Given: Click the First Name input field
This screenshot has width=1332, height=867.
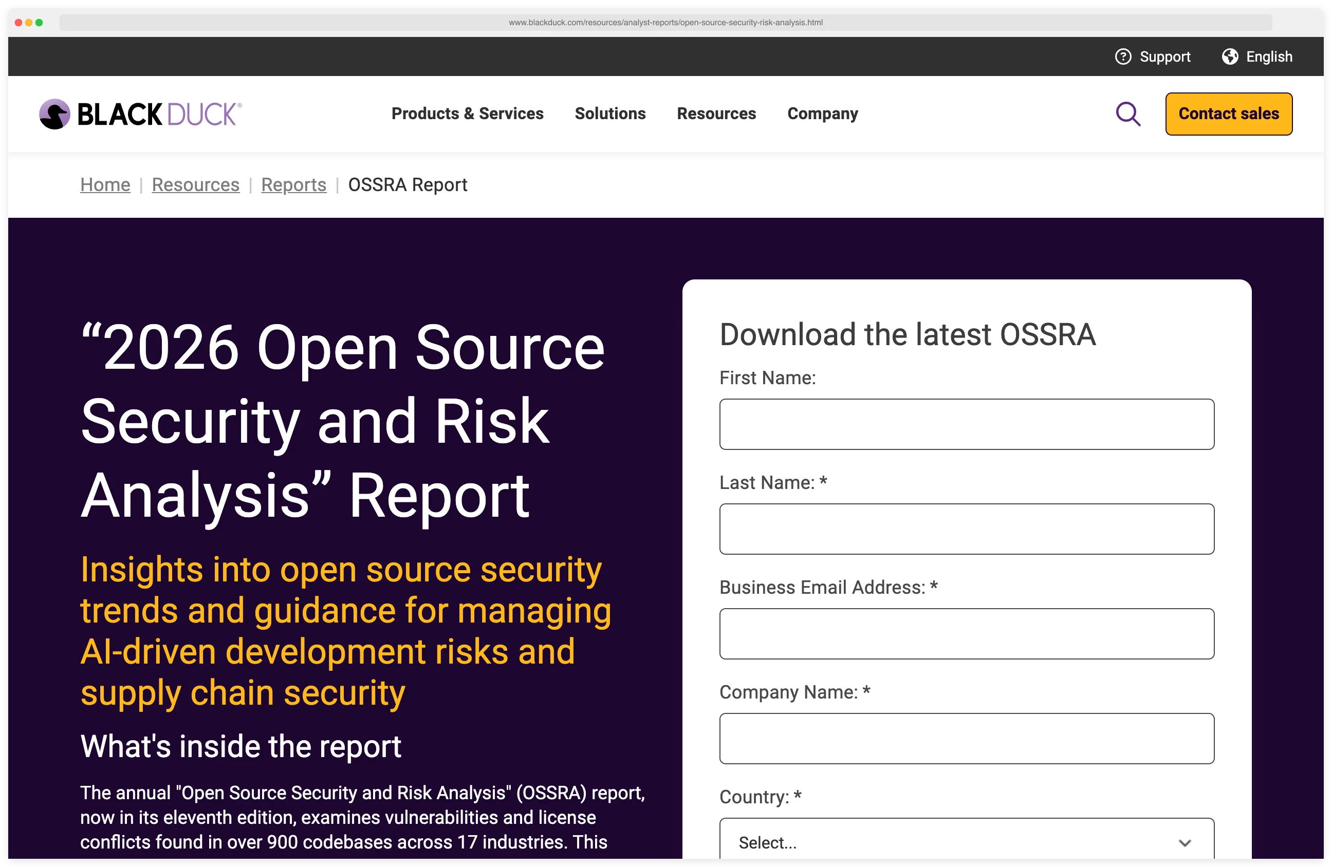Looking at the screenshot, I should [967, 424].
